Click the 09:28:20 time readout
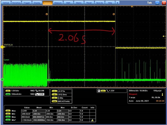Screen dimensions: 167x125 click(160, 101)
